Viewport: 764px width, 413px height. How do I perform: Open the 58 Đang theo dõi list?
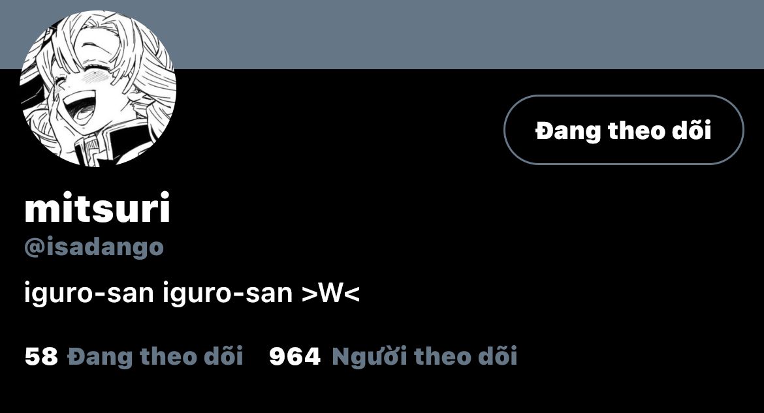pyautogui.click(x=134, y=356)
